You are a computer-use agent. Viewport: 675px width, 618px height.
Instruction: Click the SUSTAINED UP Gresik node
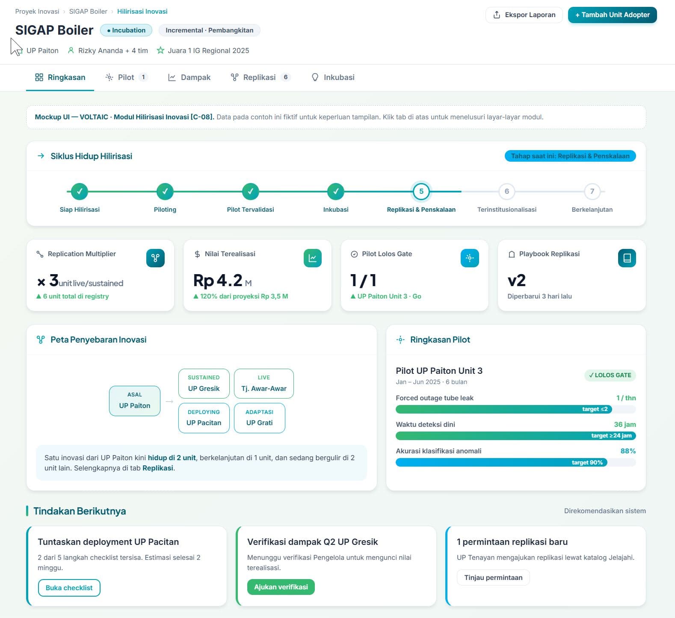[x=204, y=384]
